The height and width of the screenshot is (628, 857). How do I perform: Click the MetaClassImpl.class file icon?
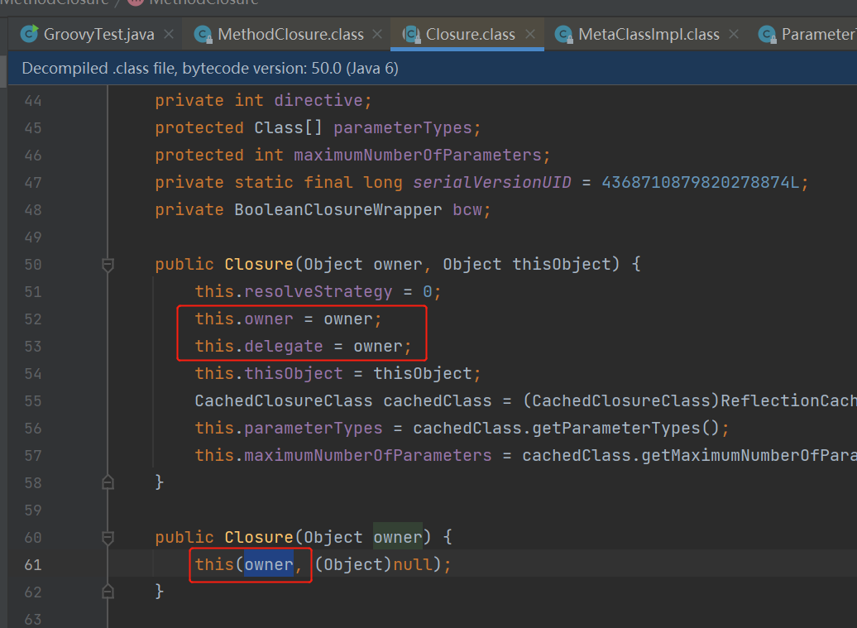click(x=563, y=35)
